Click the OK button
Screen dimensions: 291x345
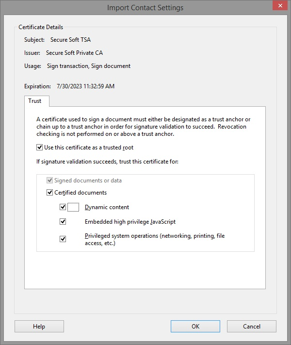(195, 326)
